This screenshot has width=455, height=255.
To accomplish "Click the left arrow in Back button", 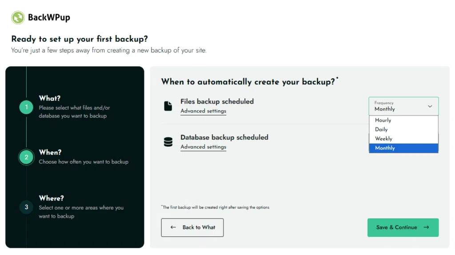I will [173, 227].
